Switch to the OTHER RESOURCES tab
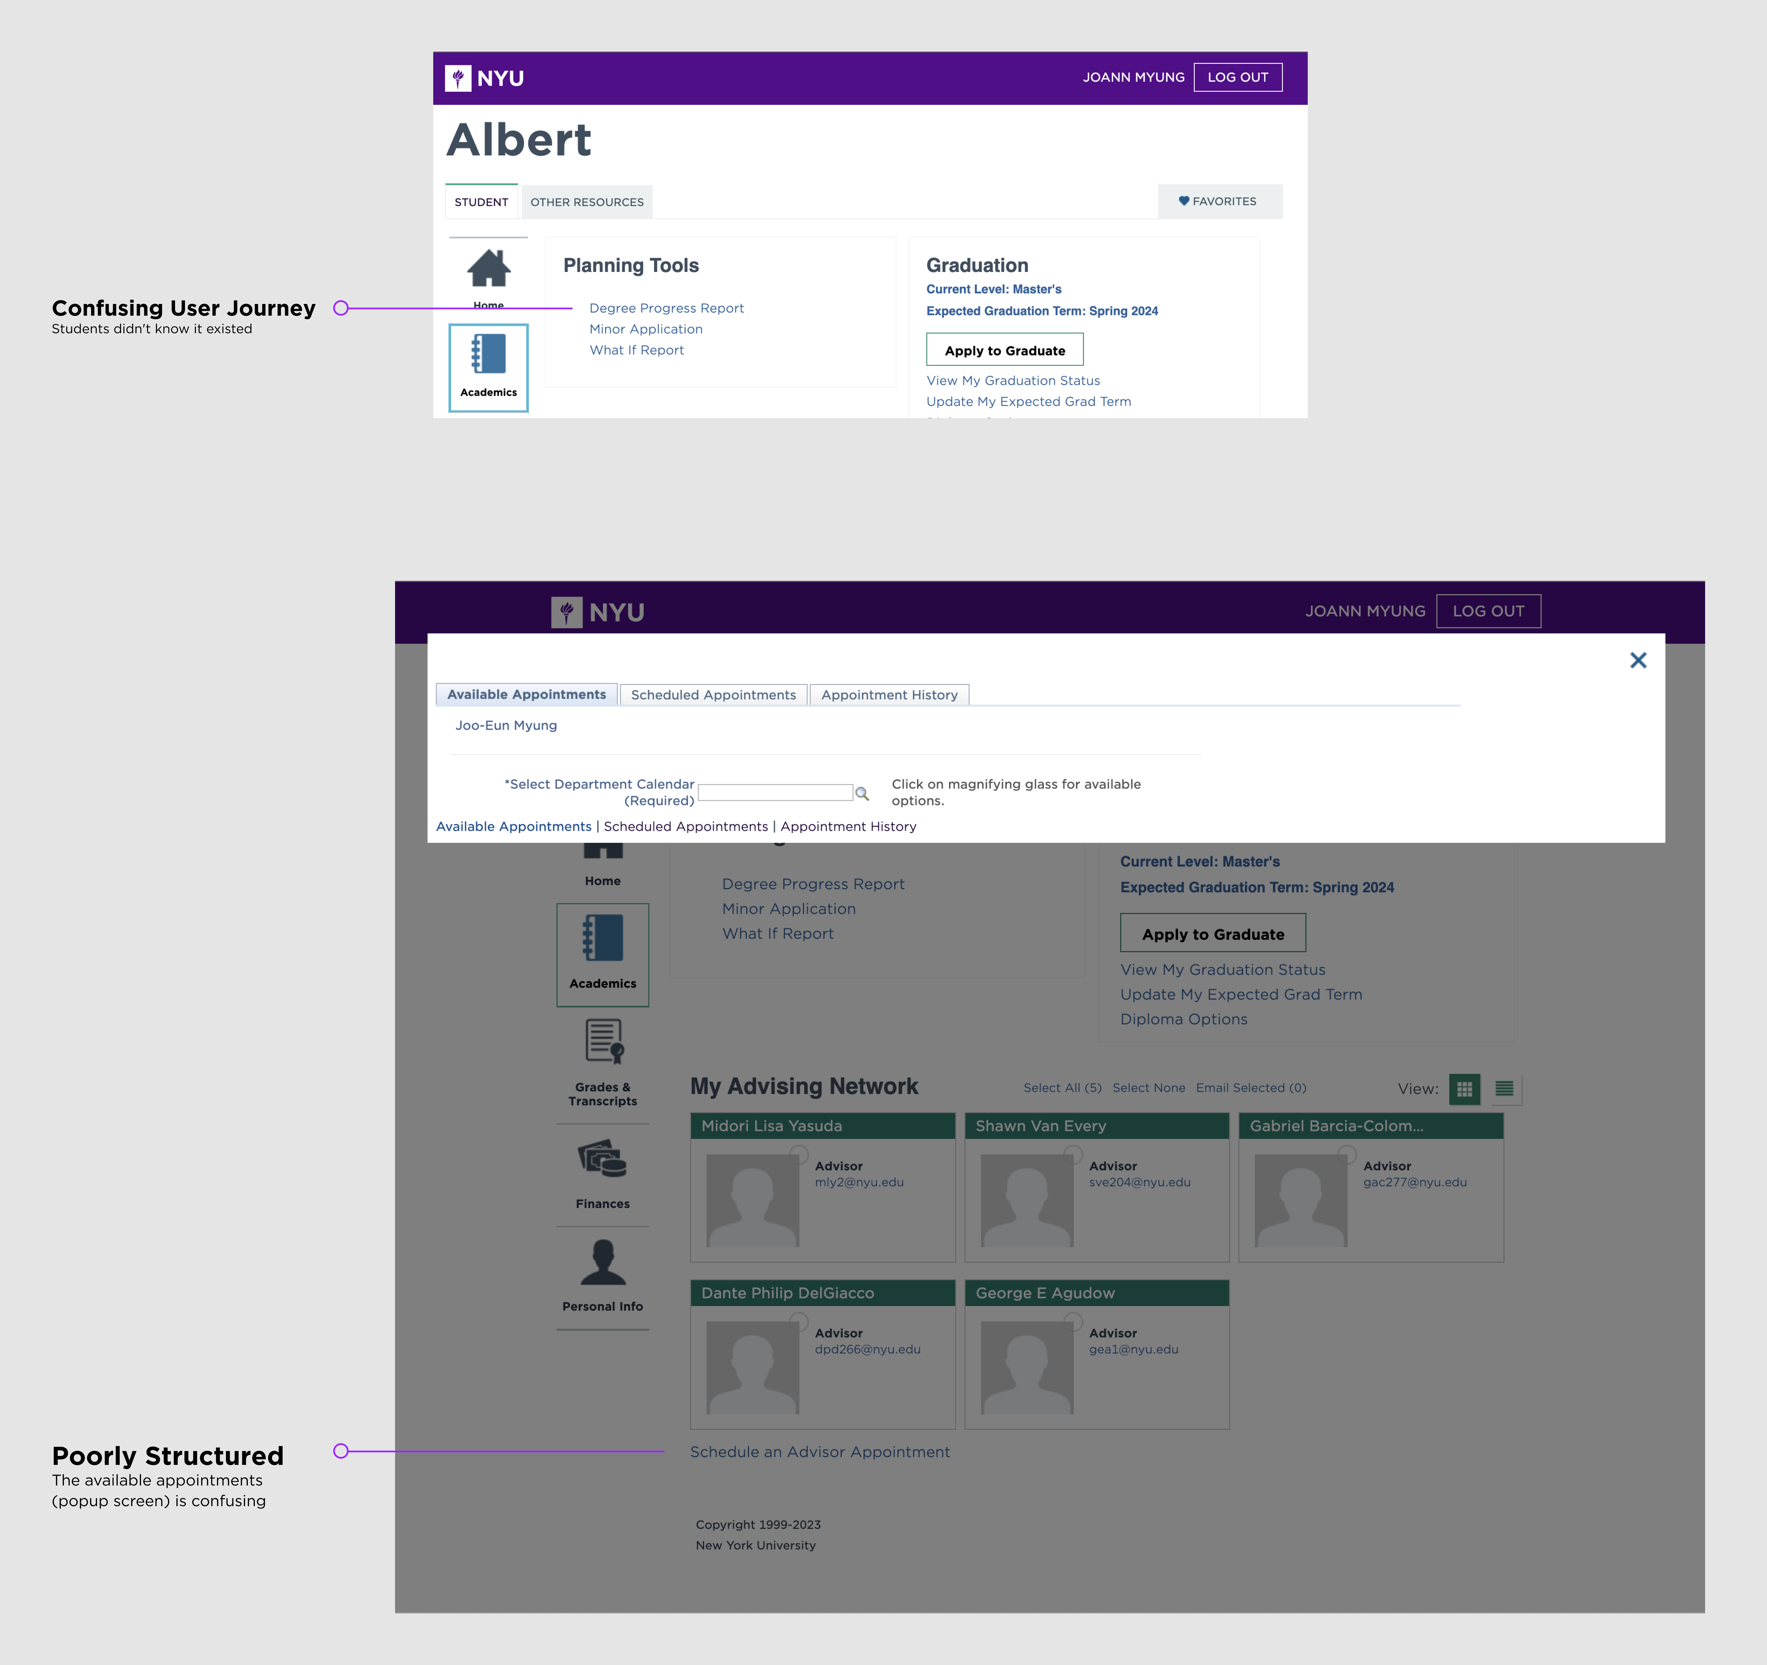This screenshot has height=1665, width=1767. 588,202
